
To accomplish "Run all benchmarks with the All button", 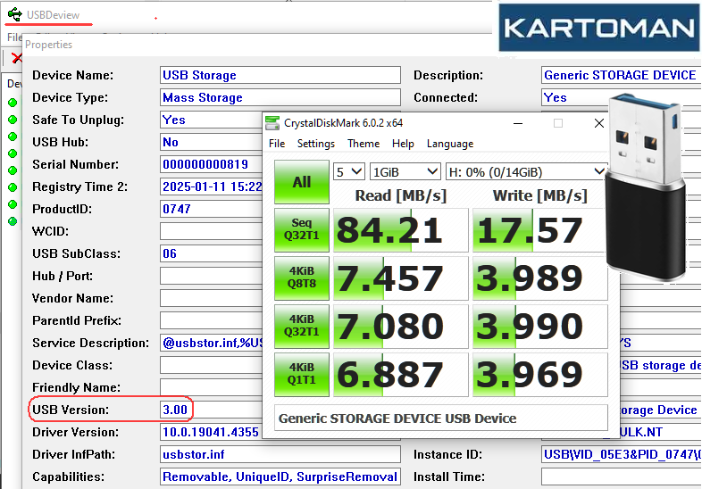I will point(302,182).
